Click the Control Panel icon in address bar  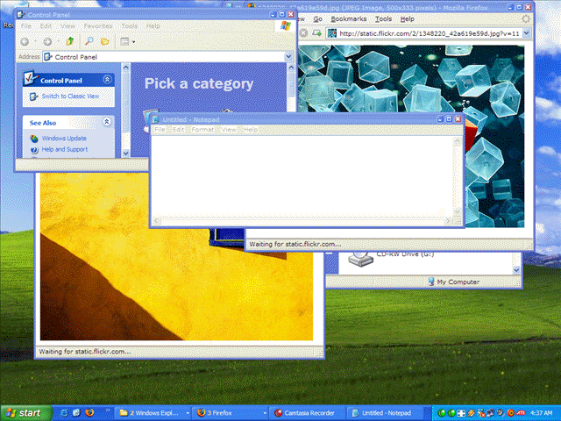(48, 57)
